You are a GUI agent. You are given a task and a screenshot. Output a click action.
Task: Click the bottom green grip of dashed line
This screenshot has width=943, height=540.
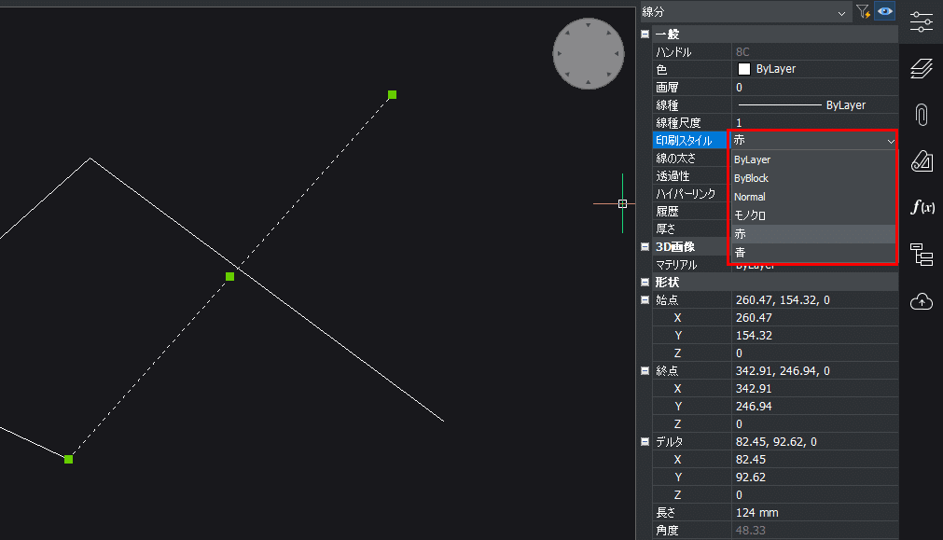(69, 460)
